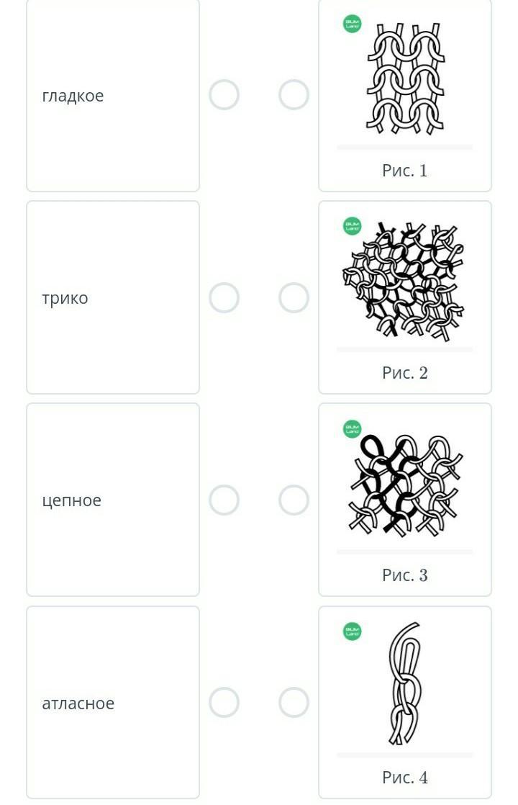Screen dimensions: 518x805
Task: Click the цепное answer card
Action: pos(113,500)
